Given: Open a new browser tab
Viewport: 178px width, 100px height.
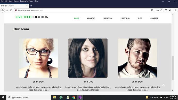Looking at the screenshot, I should point(31,6).
